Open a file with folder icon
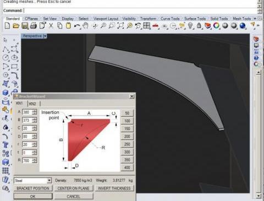 [x=16, y=26]
